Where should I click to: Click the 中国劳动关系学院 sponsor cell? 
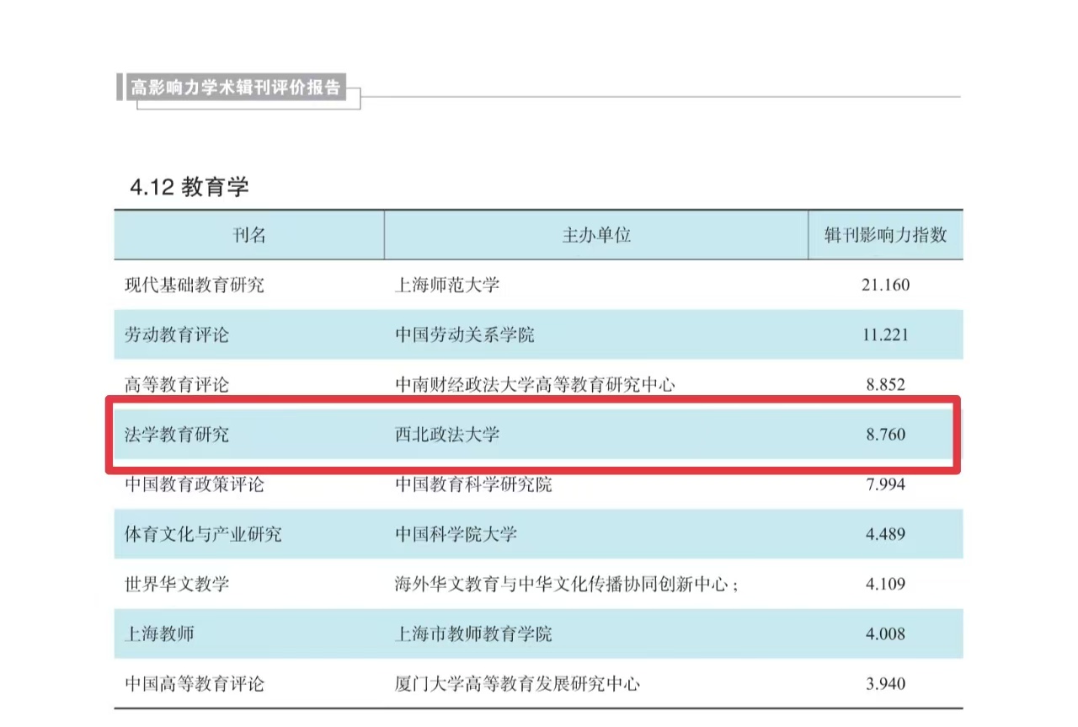click(465, 335)
